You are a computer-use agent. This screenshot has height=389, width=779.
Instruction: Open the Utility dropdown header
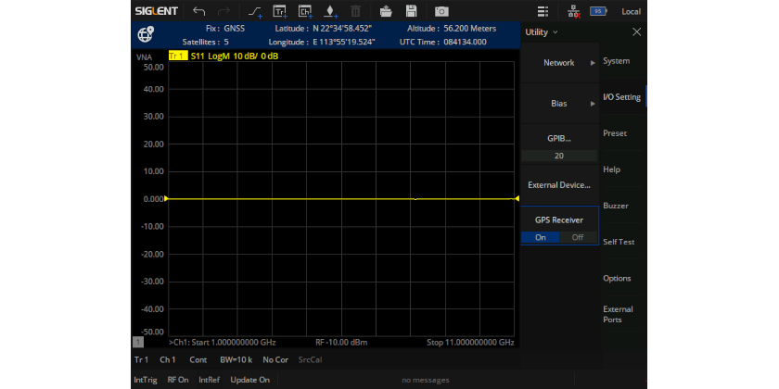point(542,32)
